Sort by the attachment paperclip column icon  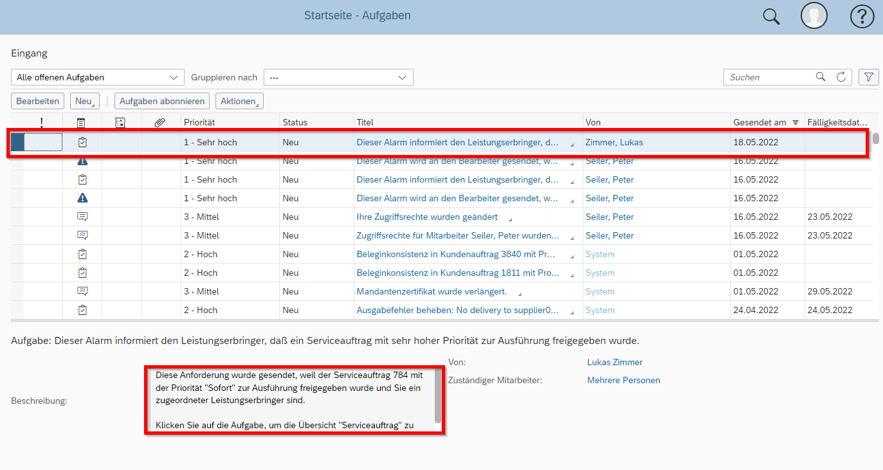pyautogui.click(x=160, y=122)
